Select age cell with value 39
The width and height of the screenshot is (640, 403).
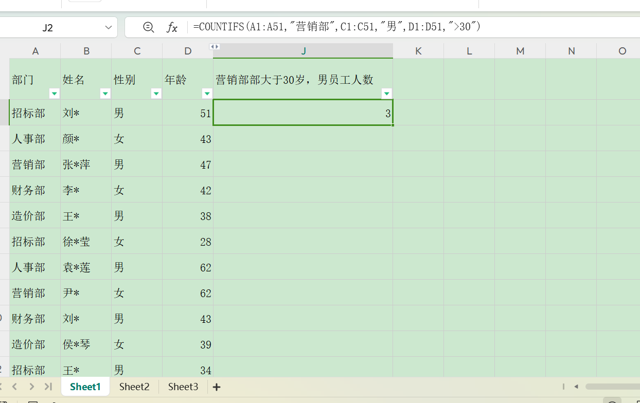pos(188,344)
